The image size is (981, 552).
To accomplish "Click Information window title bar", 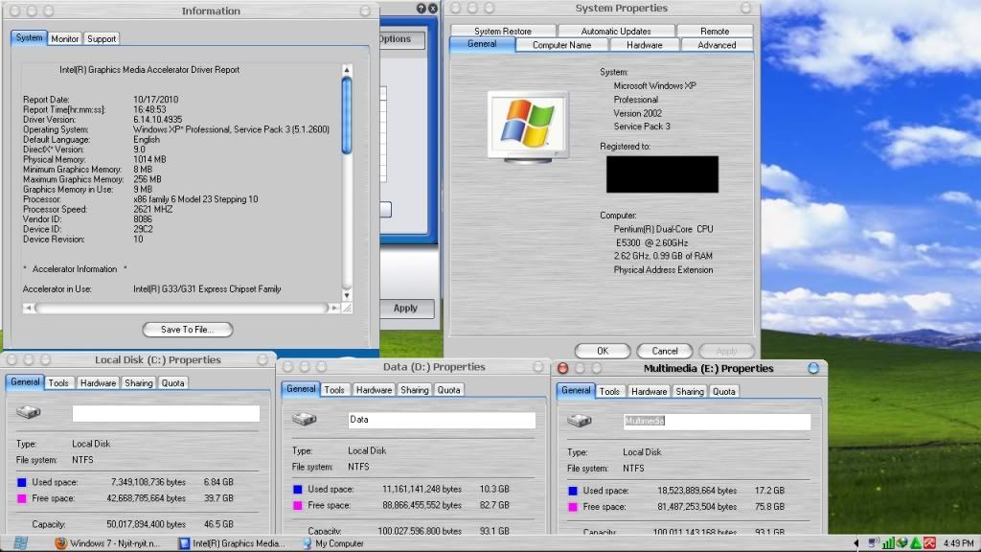I will pyautogui.click(x=191, y=11).
